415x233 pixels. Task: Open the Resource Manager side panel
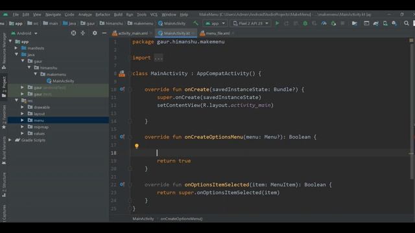point(4,52)
